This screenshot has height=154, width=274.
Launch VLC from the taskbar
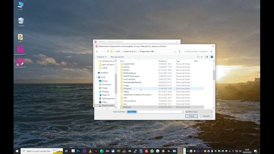(90, 151)
